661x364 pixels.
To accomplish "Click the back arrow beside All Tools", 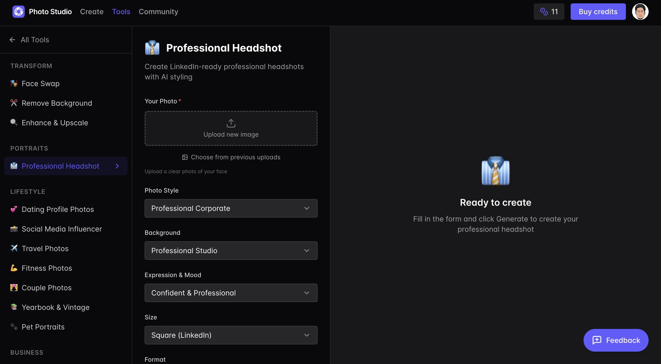I will pyautogui.click(x=12, y=40).
